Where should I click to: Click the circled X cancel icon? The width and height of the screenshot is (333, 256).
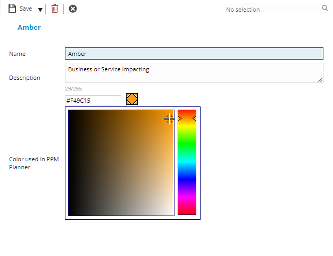pos(73,9)
